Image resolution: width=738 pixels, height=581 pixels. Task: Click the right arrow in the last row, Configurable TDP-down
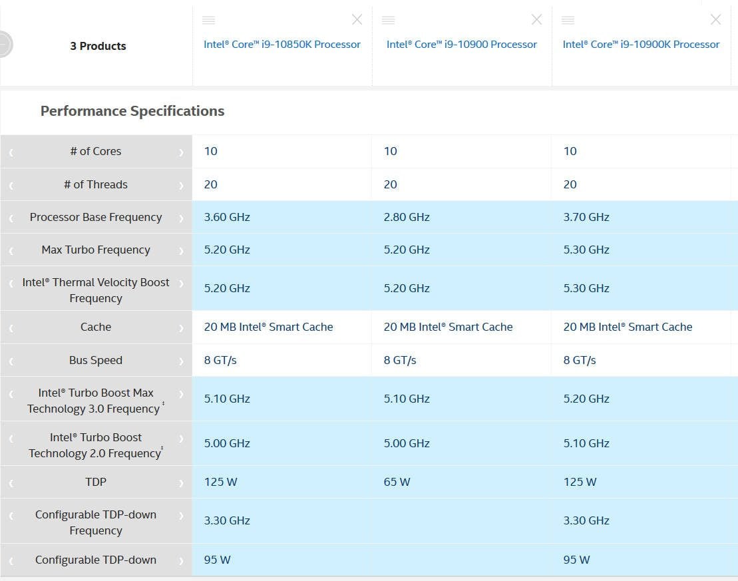point(181,561)
